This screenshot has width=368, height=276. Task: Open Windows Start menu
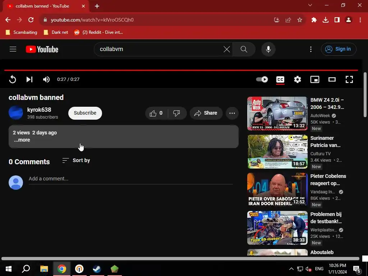pos(9,269)
